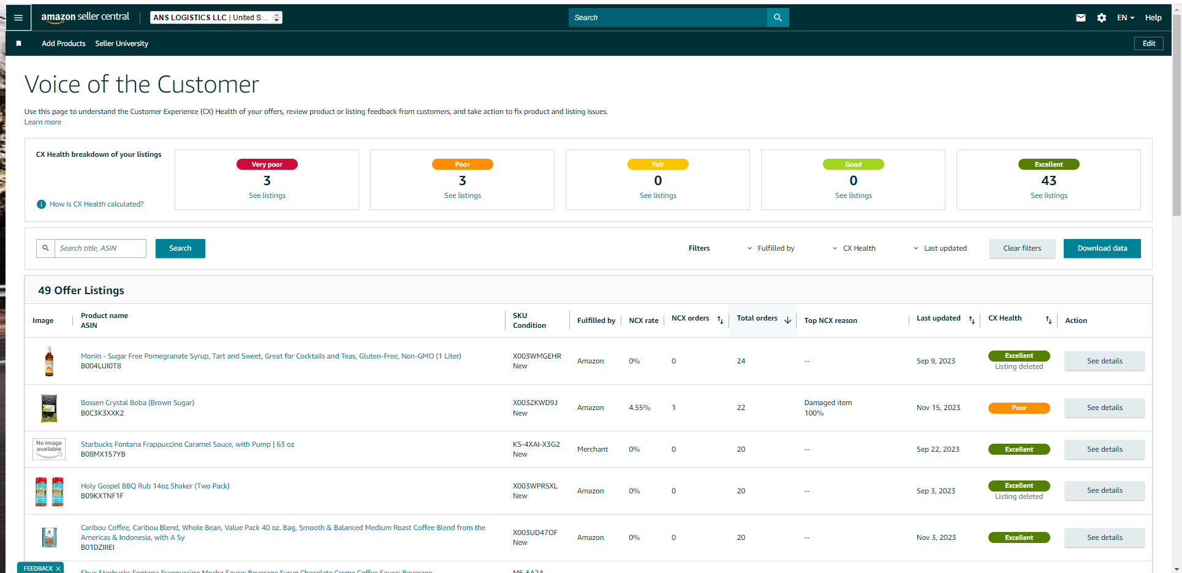1182x573 pixels.
Task: See details for Bossen Crystal Boba
Action: point(1105,408)
